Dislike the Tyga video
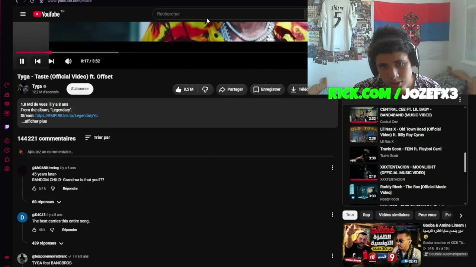The height and width of the screenshot is (267, 476). (x=205, y=89)
